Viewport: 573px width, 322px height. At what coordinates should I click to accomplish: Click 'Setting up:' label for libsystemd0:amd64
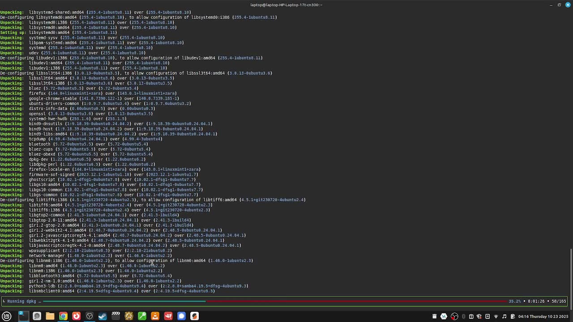click(x=13, y=33)
